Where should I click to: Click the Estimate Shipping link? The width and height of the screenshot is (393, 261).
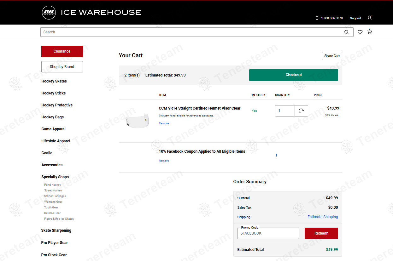(322, 217)
